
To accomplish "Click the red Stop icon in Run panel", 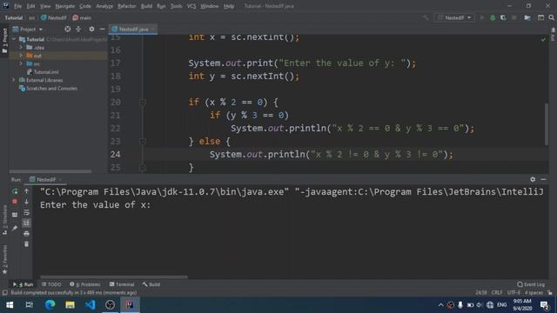I will (15, 202).
